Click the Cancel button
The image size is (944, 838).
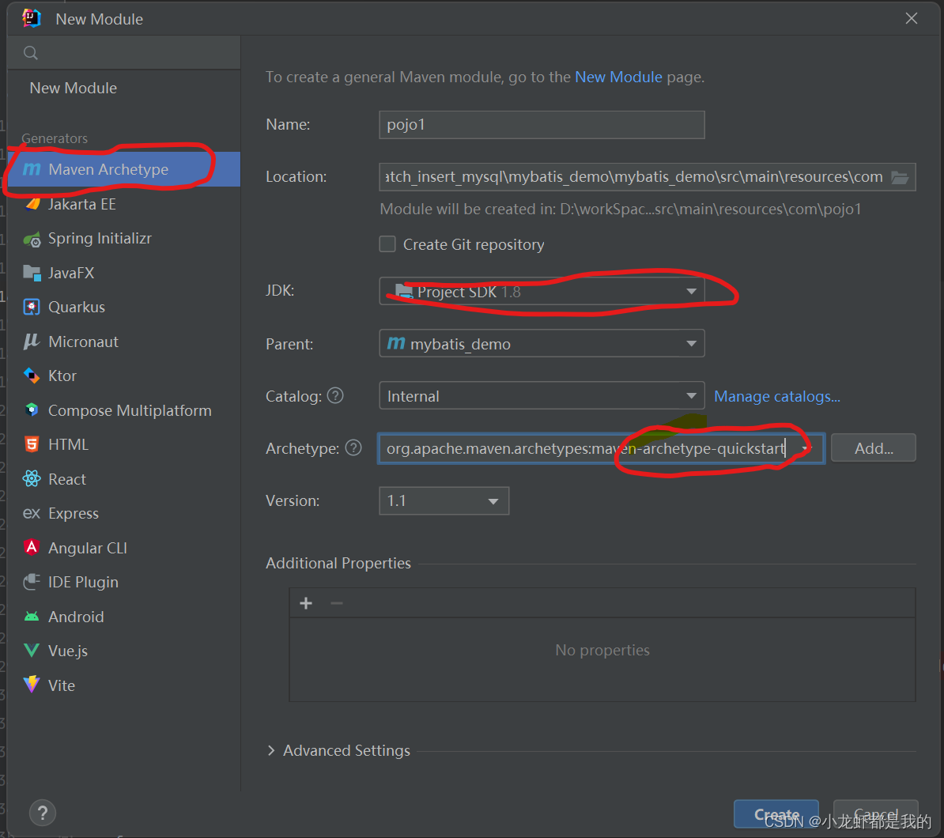tap(876, 814)
